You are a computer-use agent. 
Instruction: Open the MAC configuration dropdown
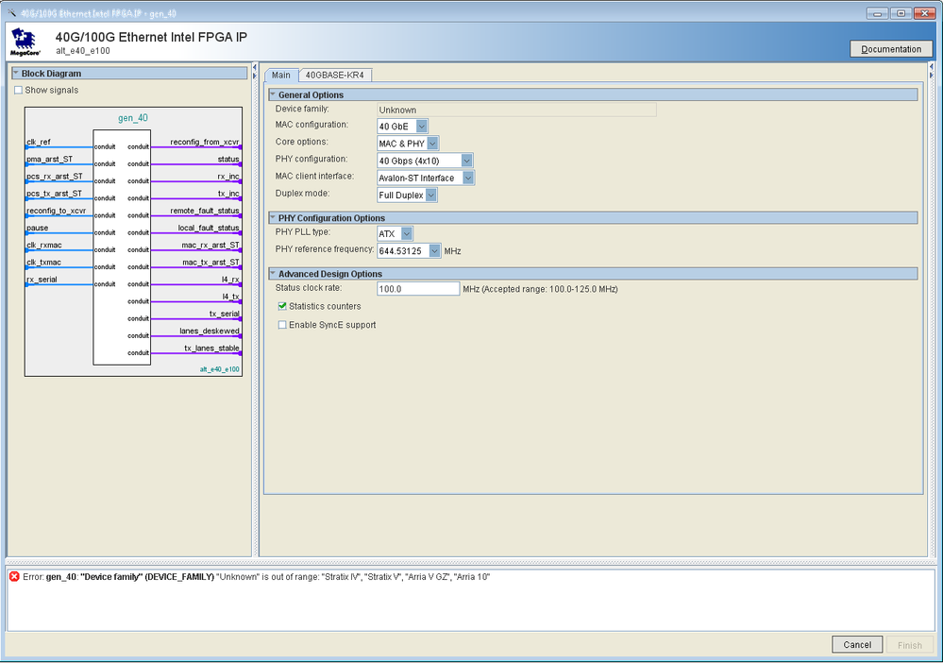click(x=421, y=126)
